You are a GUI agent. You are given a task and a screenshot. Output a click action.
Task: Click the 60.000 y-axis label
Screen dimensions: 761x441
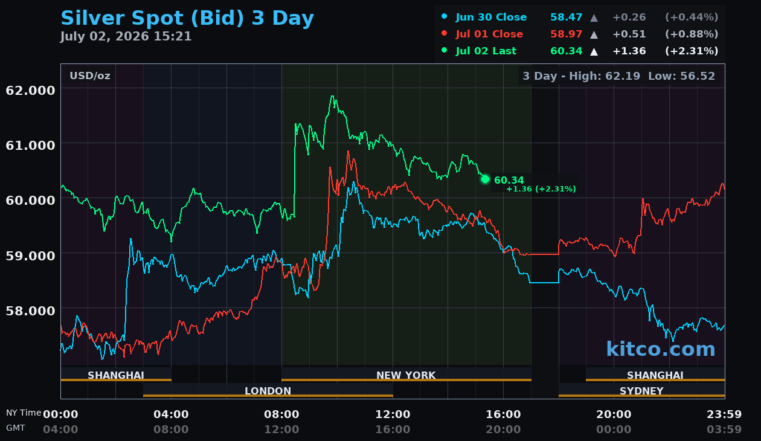(x=30, y=200)
